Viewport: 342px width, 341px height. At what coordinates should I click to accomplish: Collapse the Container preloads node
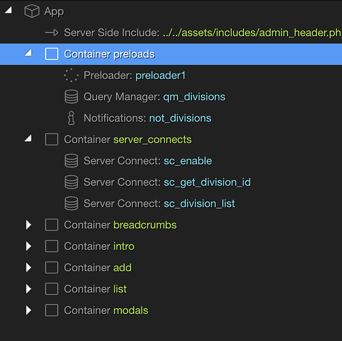tap(28, 53)
